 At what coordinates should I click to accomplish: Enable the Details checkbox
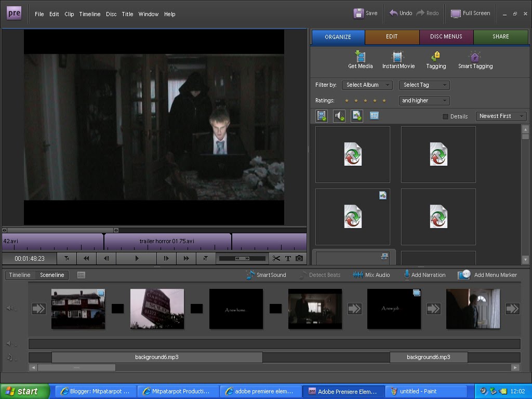(x=445, y=116)
